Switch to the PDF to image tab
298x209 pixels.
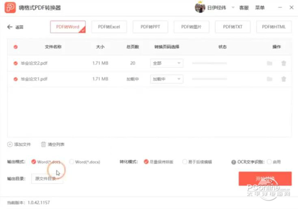(192, 27)
